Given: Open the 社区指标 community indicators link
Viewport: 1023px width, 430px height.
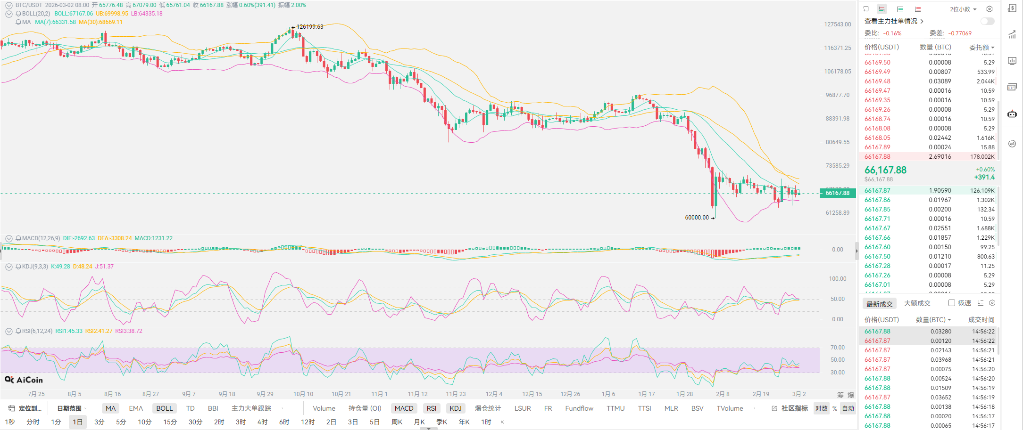Looking at the screenshot, I should [x=790, y=408].
